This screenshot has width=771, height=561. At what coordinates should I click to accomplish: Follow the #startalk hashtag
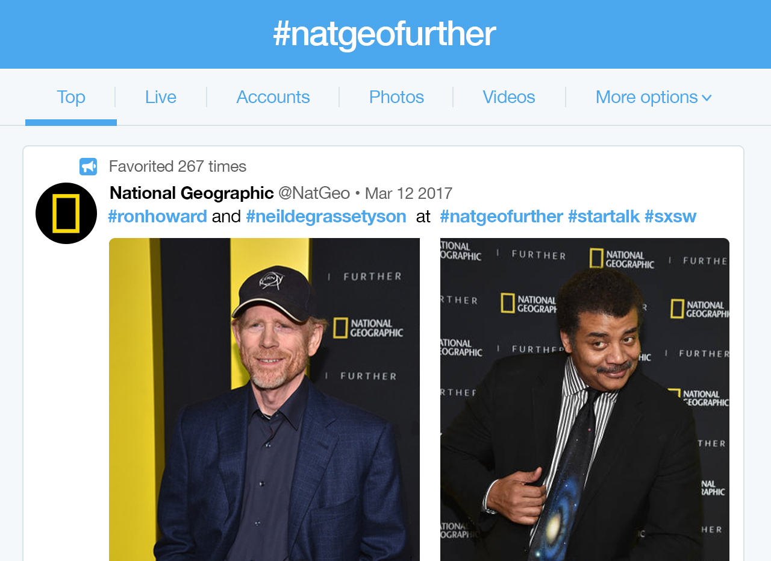[604, 216]
